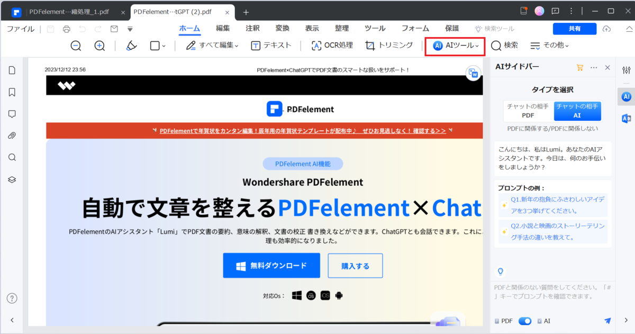635x334 pixels.
Task: Click the floating translate icon on page
Action: pos(473,73)
